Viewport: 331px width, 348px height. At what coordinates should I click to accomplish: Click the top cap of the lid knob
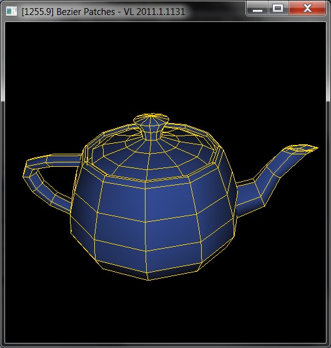(151, 117)
